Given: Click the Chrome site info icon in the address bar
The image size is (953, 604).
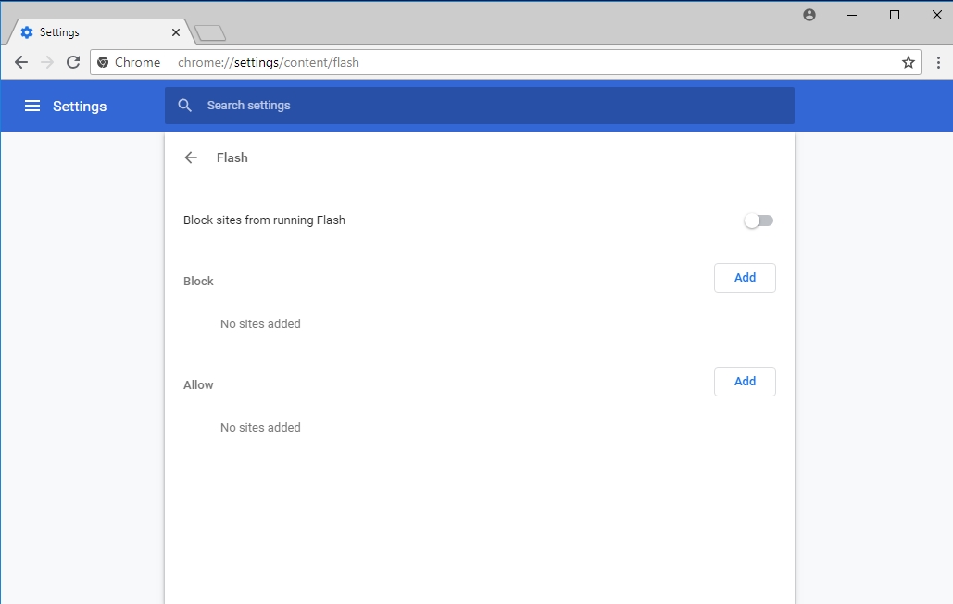Looking at the screenshot, I should click(103, 62).
